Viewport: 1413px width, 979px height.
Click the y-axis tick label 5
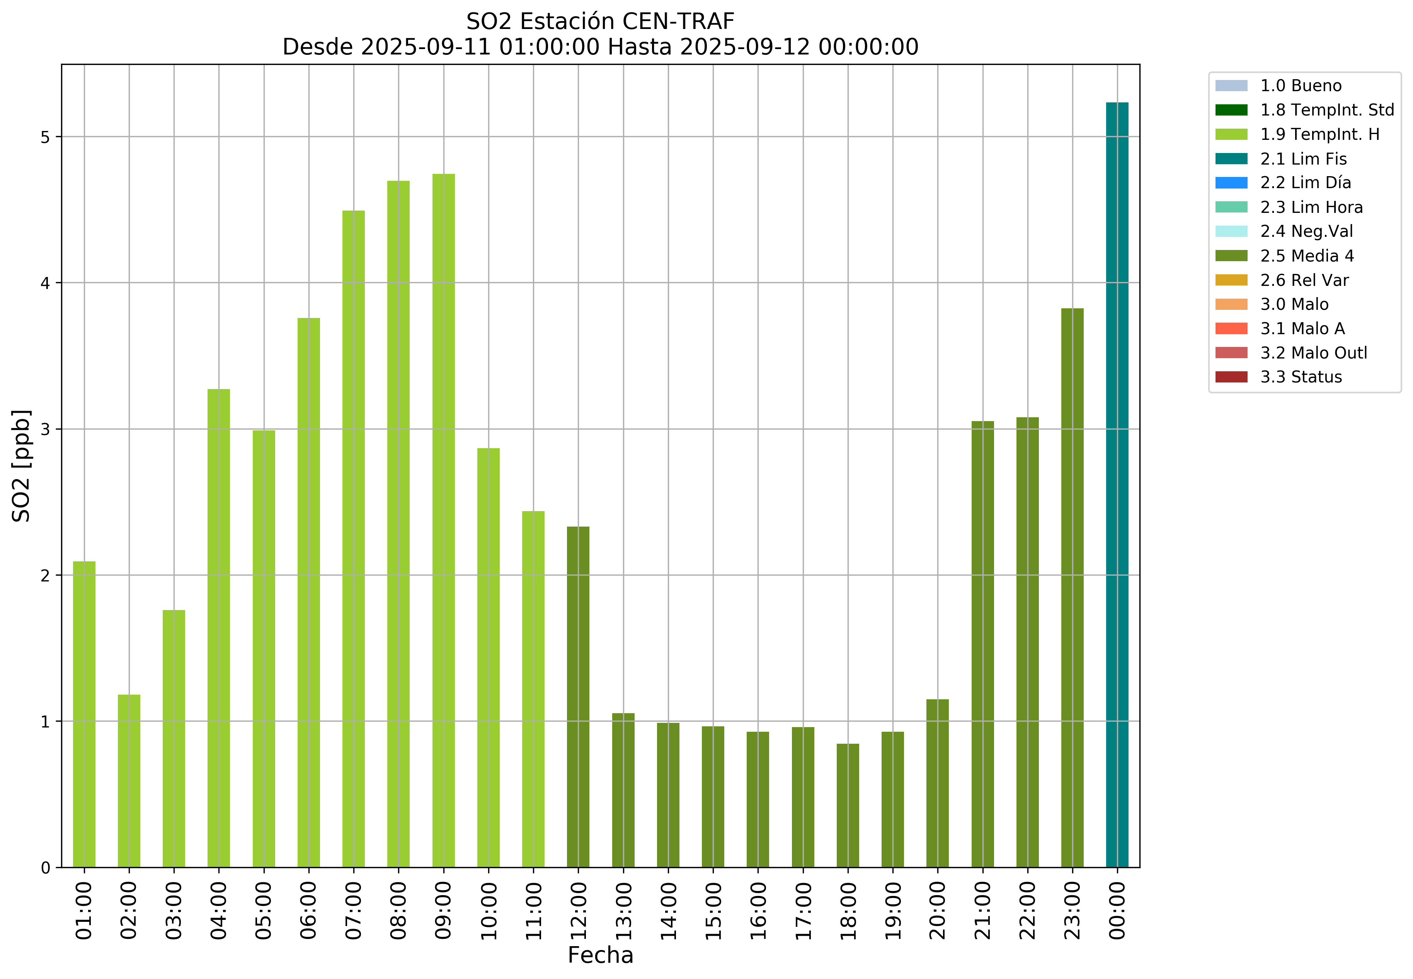click(45, 137)
